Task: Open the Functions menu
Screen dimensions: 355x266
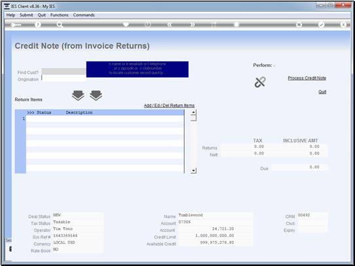Action: [x=60, y=15]
